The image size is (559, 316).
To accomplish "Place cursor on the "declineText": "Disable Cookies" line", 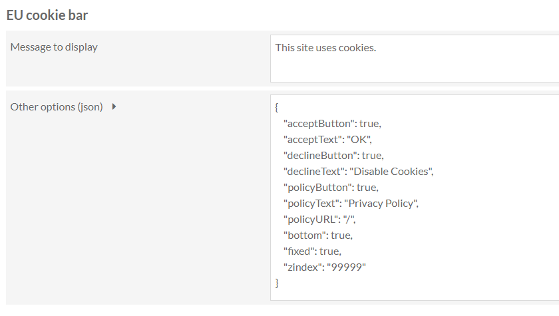I will pyautogui.click(x=359, y=172).
